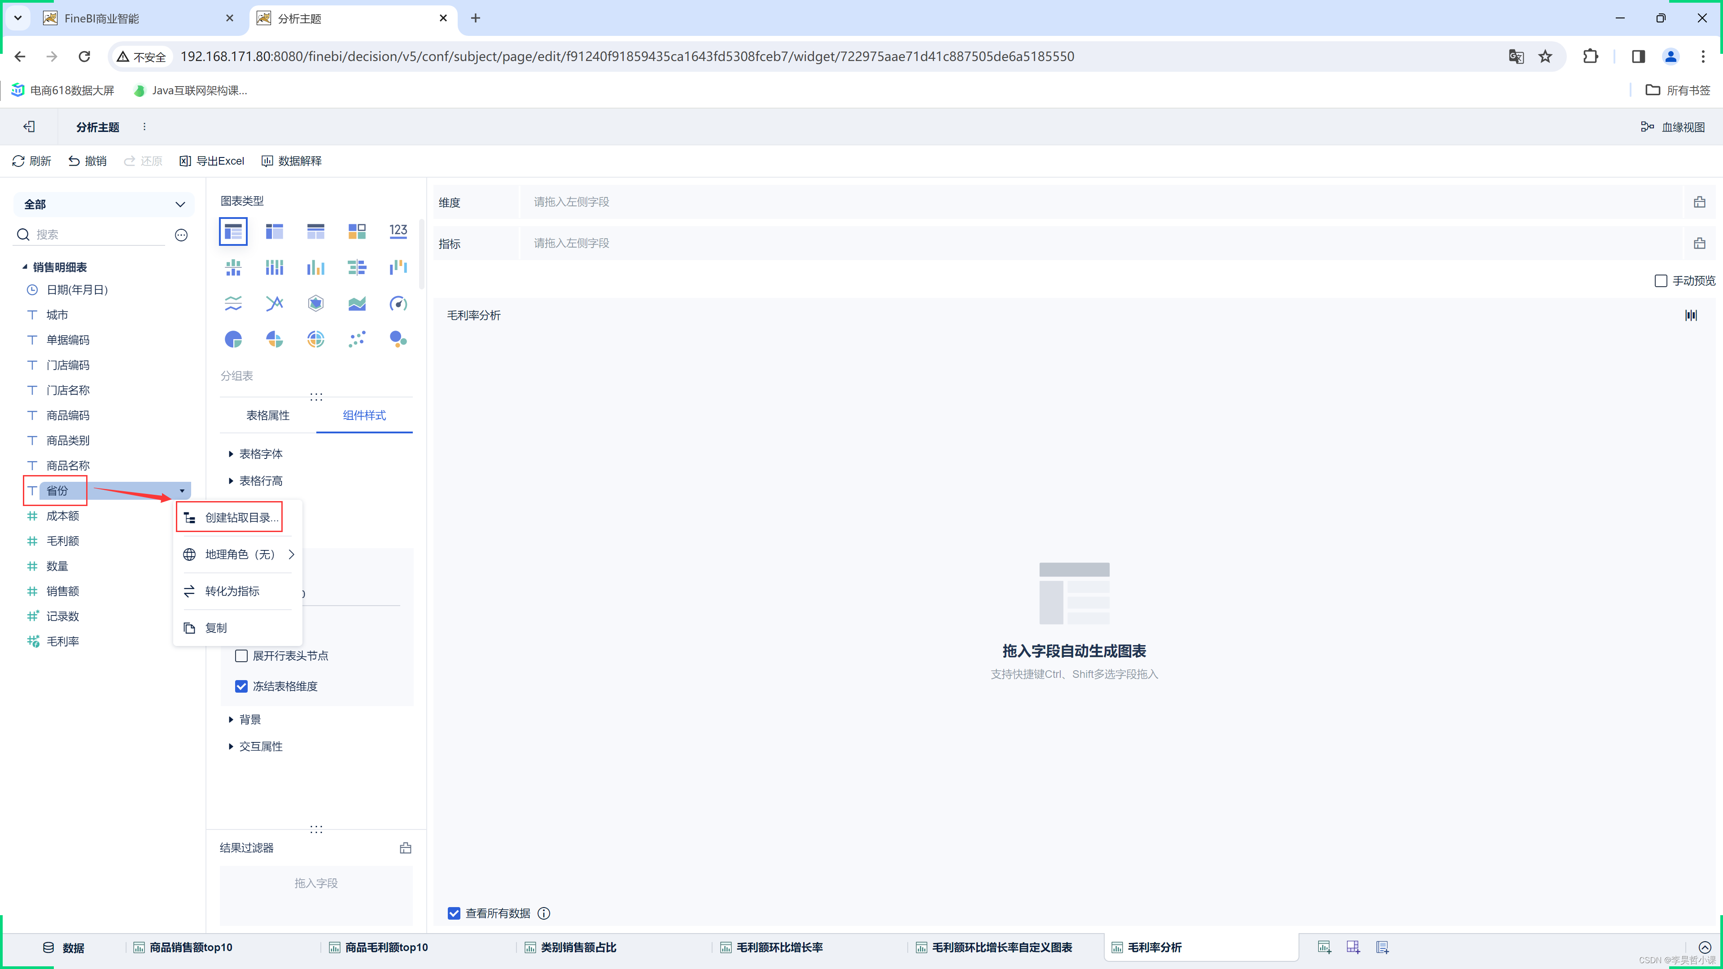Click the add dashboard icon in bottom bar
Viewport: 1723px width, 969px height.
1353,947
